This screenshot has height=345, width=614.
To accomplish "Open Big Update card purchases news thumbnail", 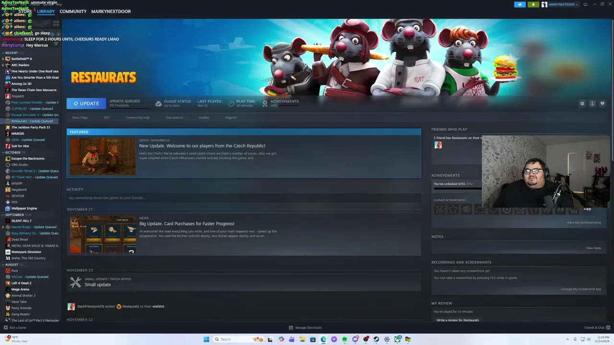I will pos(103,235).
